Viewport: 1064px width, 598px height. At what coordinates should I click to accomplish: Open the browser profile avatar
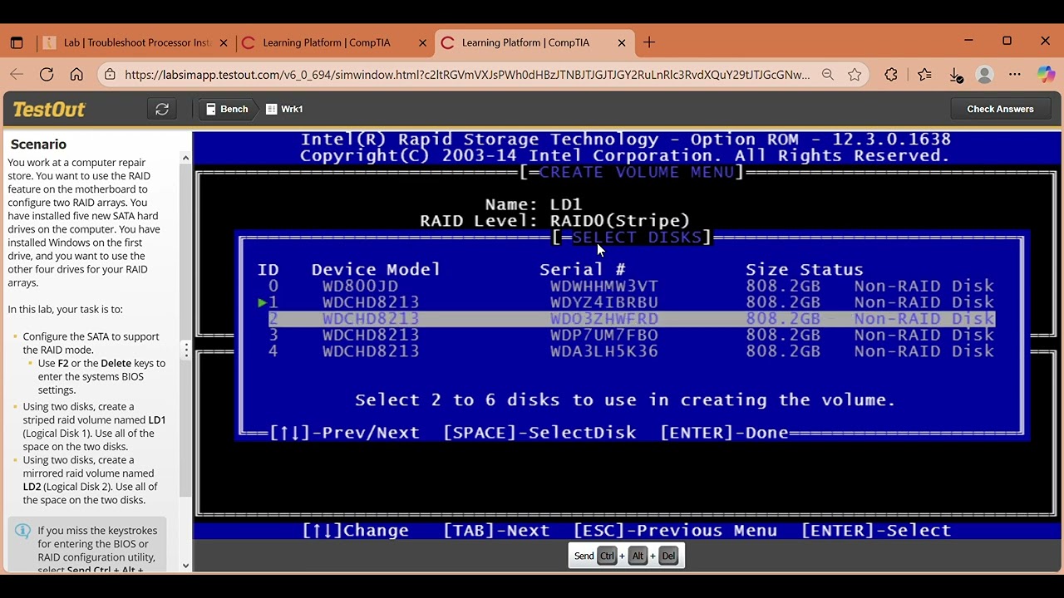pyautogui.click(x=985, y=75)
